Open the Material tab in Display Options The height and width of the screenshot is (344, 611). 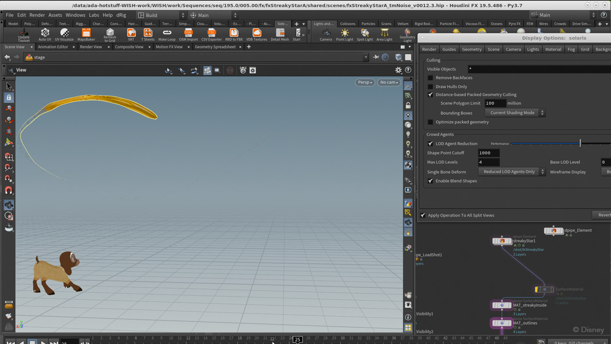[553, 49]
